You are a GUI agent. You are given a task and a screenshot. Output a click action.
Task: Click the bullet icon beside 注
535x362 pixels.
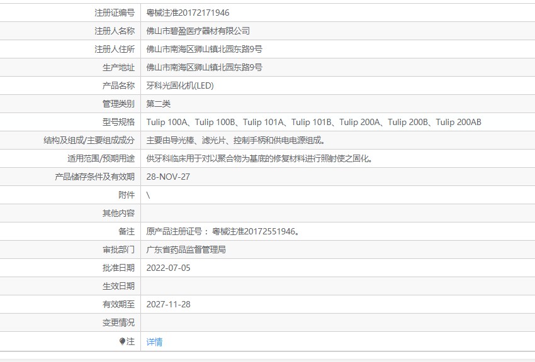click(x=122, y=341)
